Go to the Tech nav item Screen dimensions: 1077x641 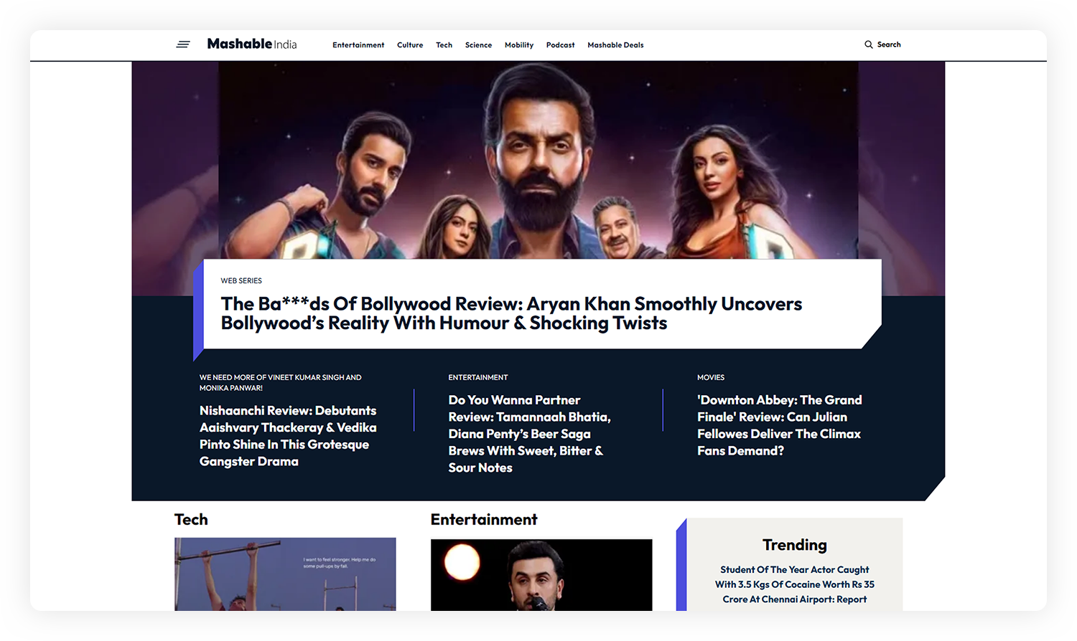point(444,45)
